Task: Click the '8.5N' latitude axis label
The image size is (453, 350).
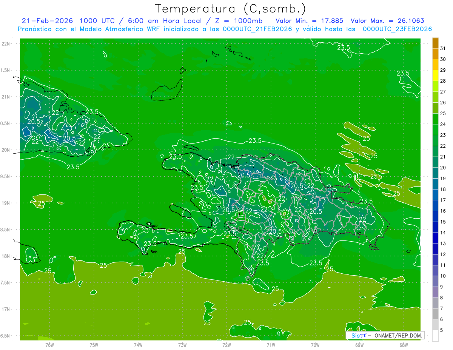Action: pyautogui.click(x=5, y=230)
